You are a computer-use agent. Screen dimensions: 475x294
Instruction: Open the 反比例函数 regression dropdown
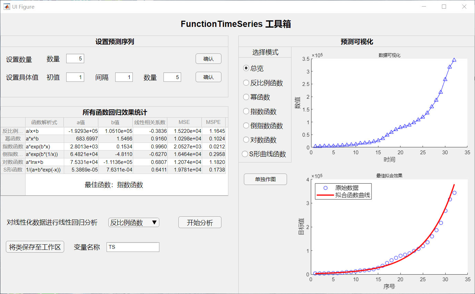click(134, 223)
